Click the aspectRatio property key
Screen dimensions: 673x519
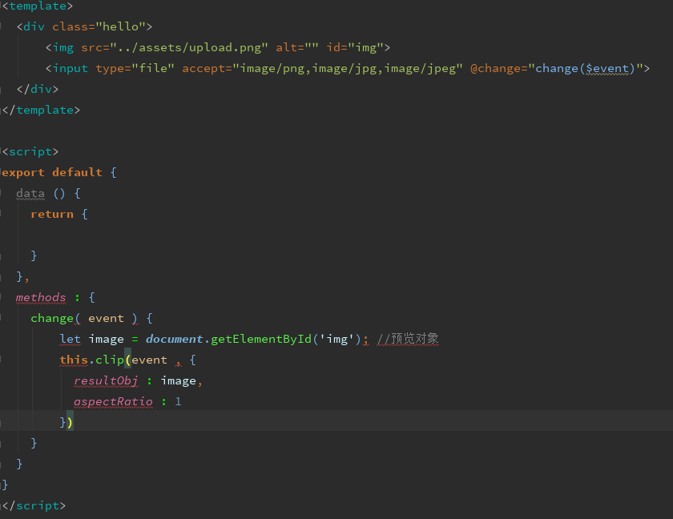point(113,402)
